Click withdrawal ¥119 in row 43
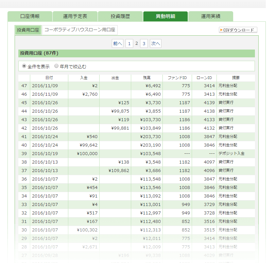Screen dimensions: 276x263 point(124,120)
